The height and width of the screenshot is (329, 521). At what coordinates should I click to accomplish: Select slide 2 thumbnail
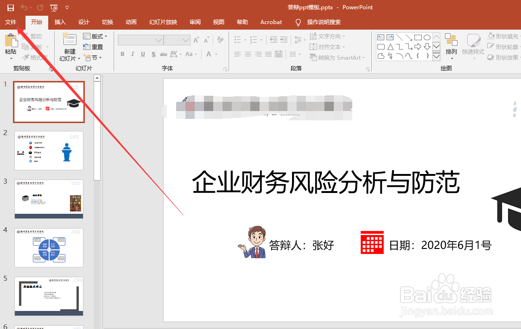[49, 150]
